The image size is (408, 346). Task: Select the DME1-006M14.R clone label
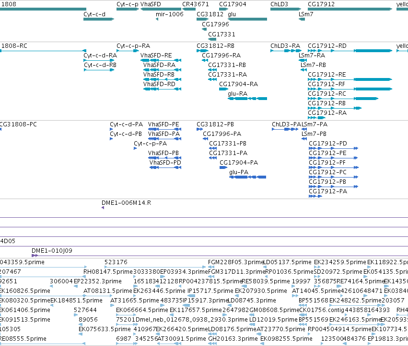(x=126, y=203)
